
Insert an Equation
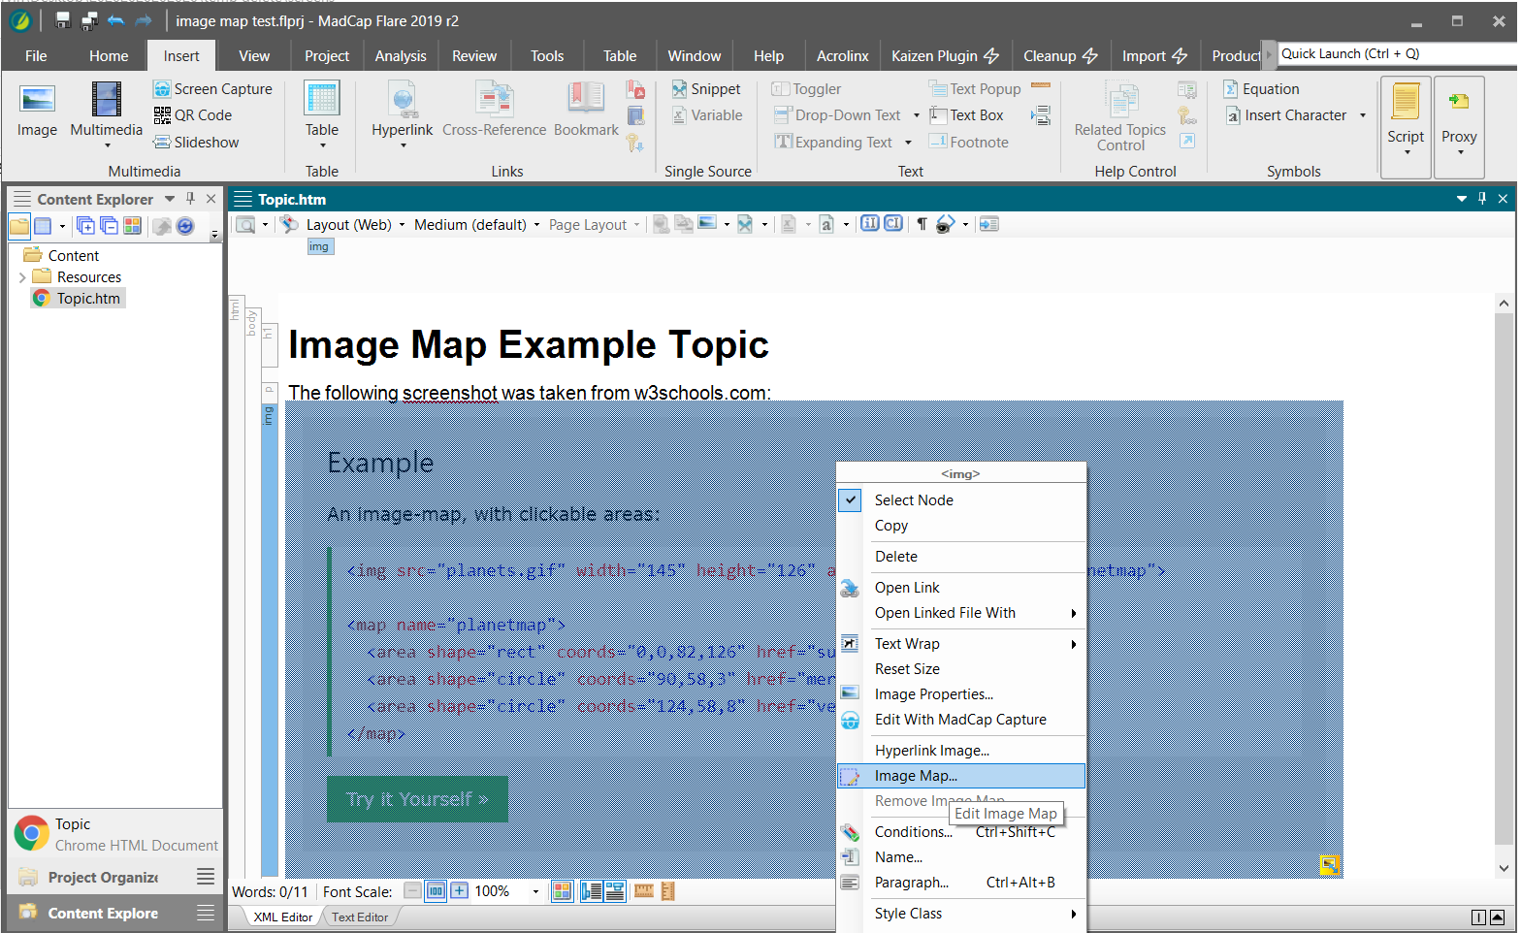pos(1261,88)
